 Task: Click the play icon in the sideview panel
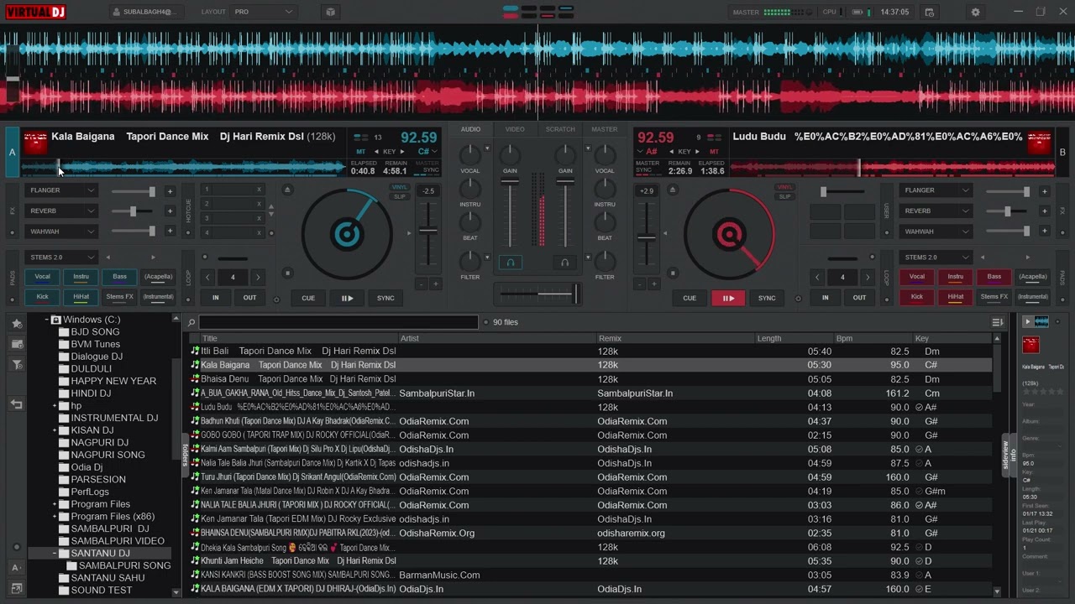(1027, 321)
